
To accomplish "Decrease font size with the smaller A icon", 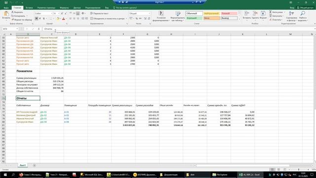I will click(66, 13).
